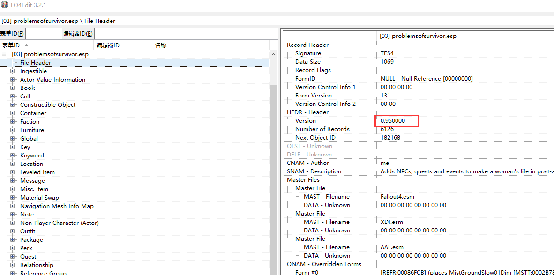
Task: Select the XDI.esm master filename value
Action: coord(392,222)
